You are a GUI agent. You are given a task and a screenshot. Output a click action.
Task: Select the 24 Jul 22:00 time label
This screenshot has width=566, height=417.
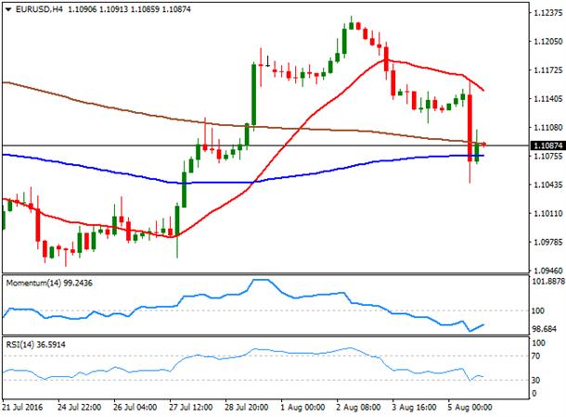80,408
